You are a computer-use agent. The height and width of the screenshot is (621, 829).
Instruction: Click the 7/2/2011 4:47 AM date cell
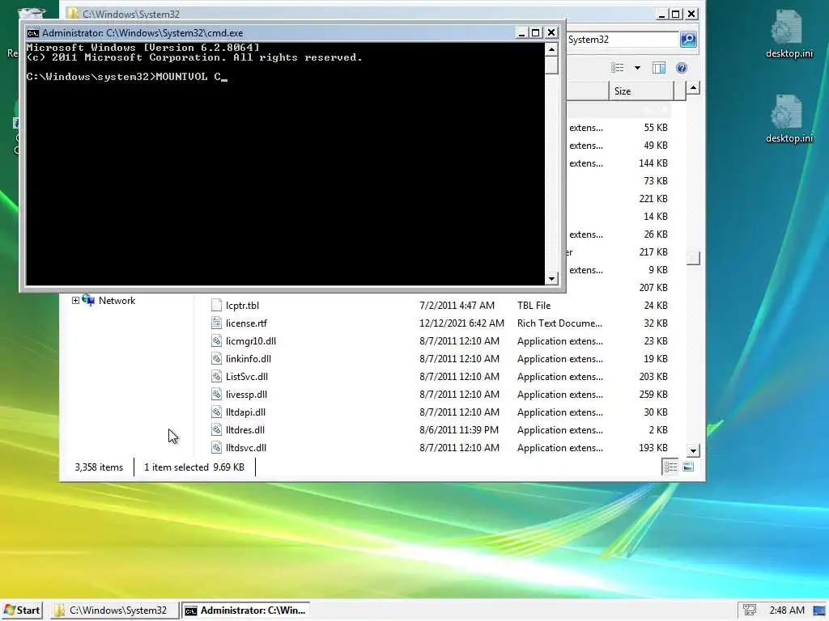pos(457,305)
